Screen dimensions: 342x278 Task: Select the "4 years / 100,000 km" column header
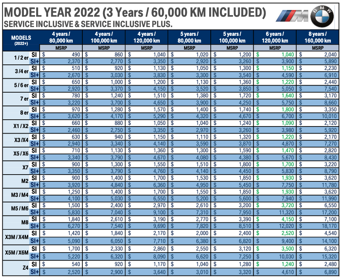pos(104,37)
